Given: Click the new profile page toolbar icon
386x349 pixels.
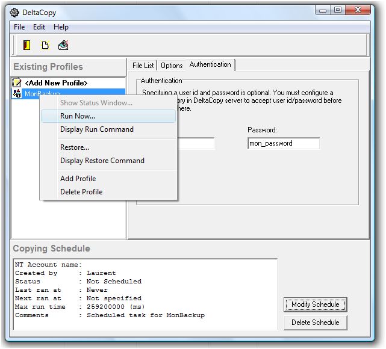Looking at the screenshot, I should pyautogui.click(x=45, y=46).
